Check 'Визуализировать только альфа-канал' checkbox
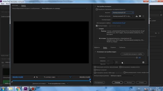Viewport: 163px width, 91px height. click(x=125, y=73)
